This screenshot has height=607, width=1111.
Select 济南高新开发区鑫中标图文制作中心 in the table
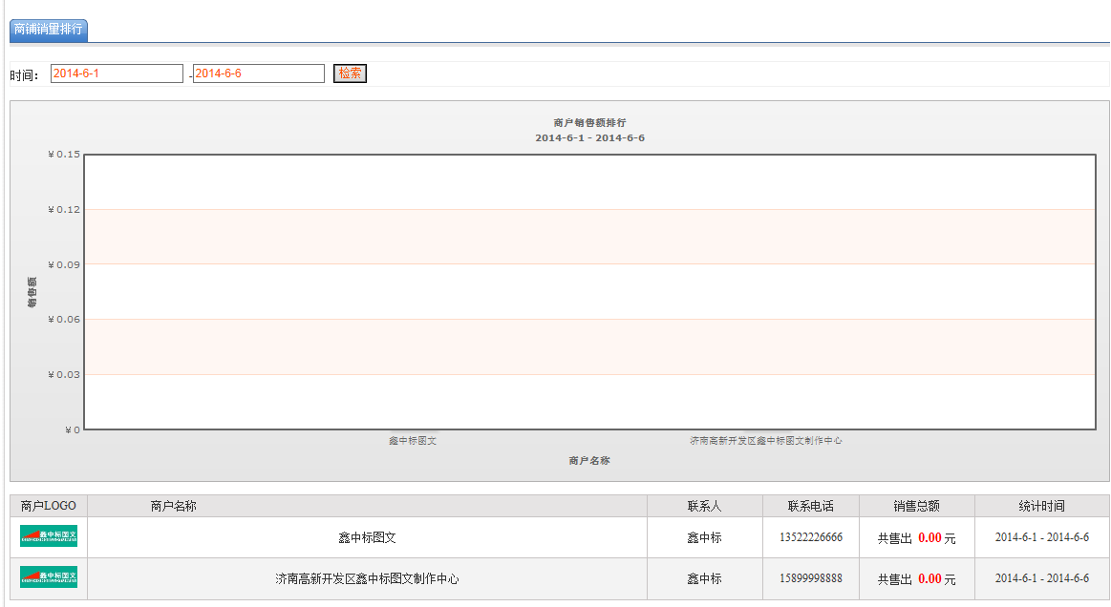pos(367,579)
